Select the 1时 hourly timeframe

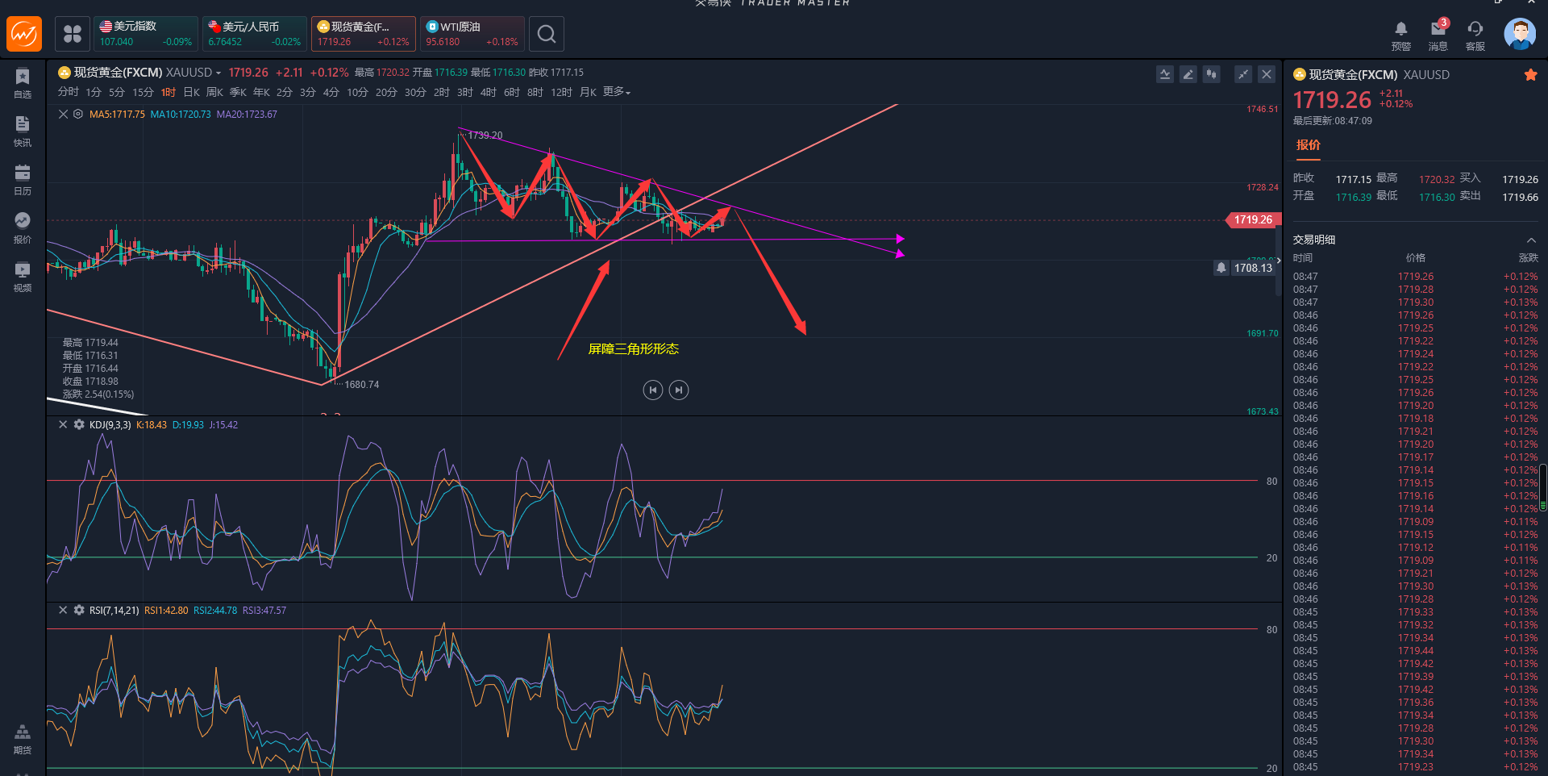coord(168,92)
